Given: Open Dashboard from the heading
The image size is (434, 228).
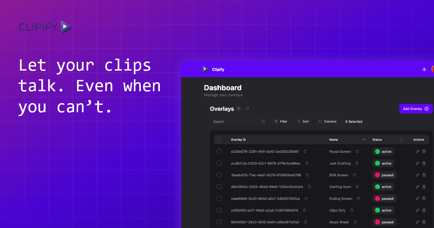Looking at the screenshot, I should 222,88.
